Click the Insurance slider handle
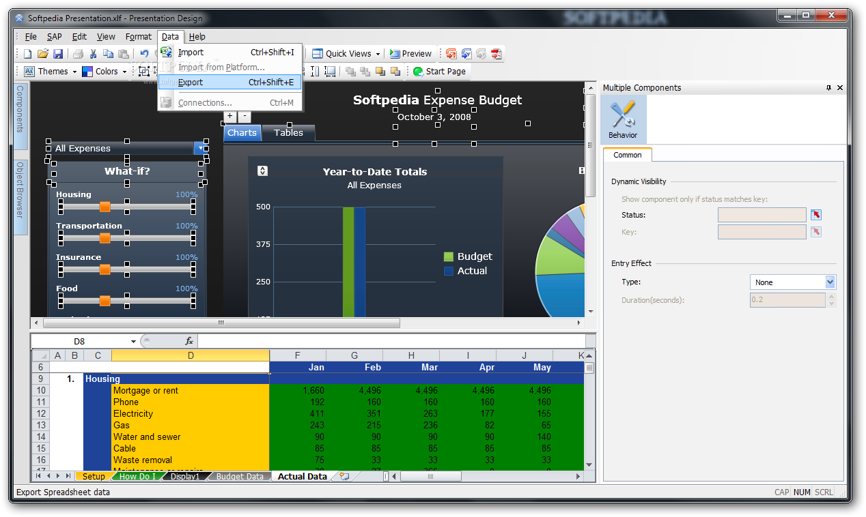The height and width of the screenshot is (517, 866). (x=104, y=269)
